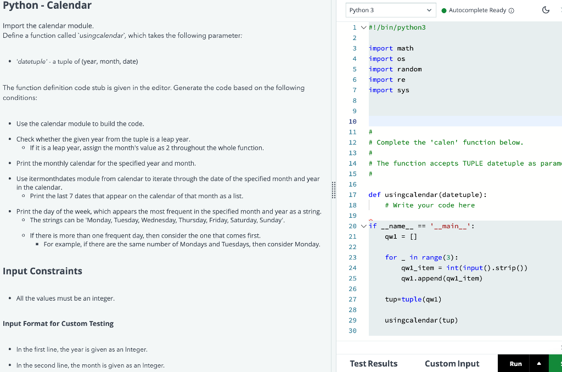
Task: Click 'tup=tuple(qw1)' on line 27
Action: tap(413, 299)
